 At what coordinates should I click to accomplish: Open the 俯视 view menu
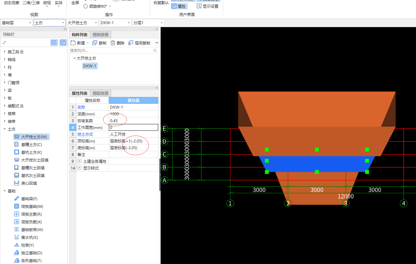click(47, 4)
